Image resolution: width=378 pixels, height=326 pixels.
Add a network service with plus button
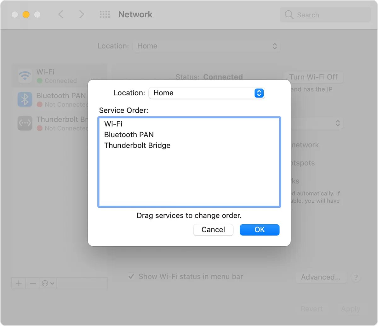click(19, 283)
